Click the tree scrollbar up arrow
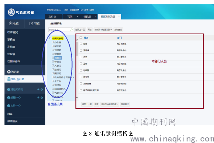214x143 pixels. point(77,40)
